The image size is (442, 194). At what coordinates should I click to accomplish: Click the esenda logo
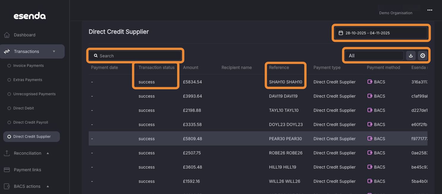click(30, 16)
